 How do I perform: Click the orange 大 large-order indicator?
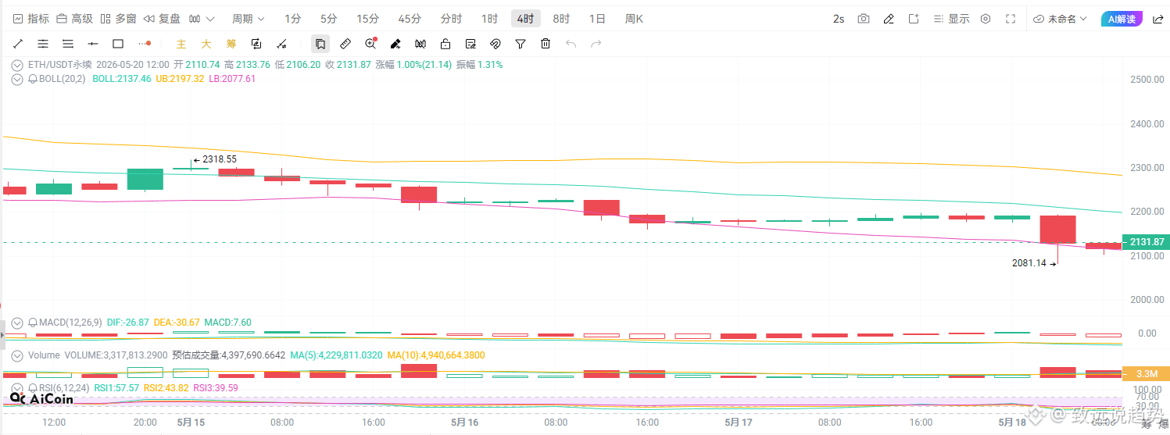click(x=206, y=44)
